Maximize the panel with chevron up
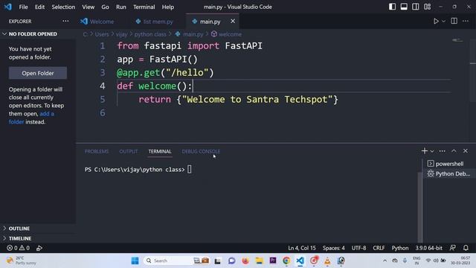Screen dimensions: 476x268 coord(454,151)
